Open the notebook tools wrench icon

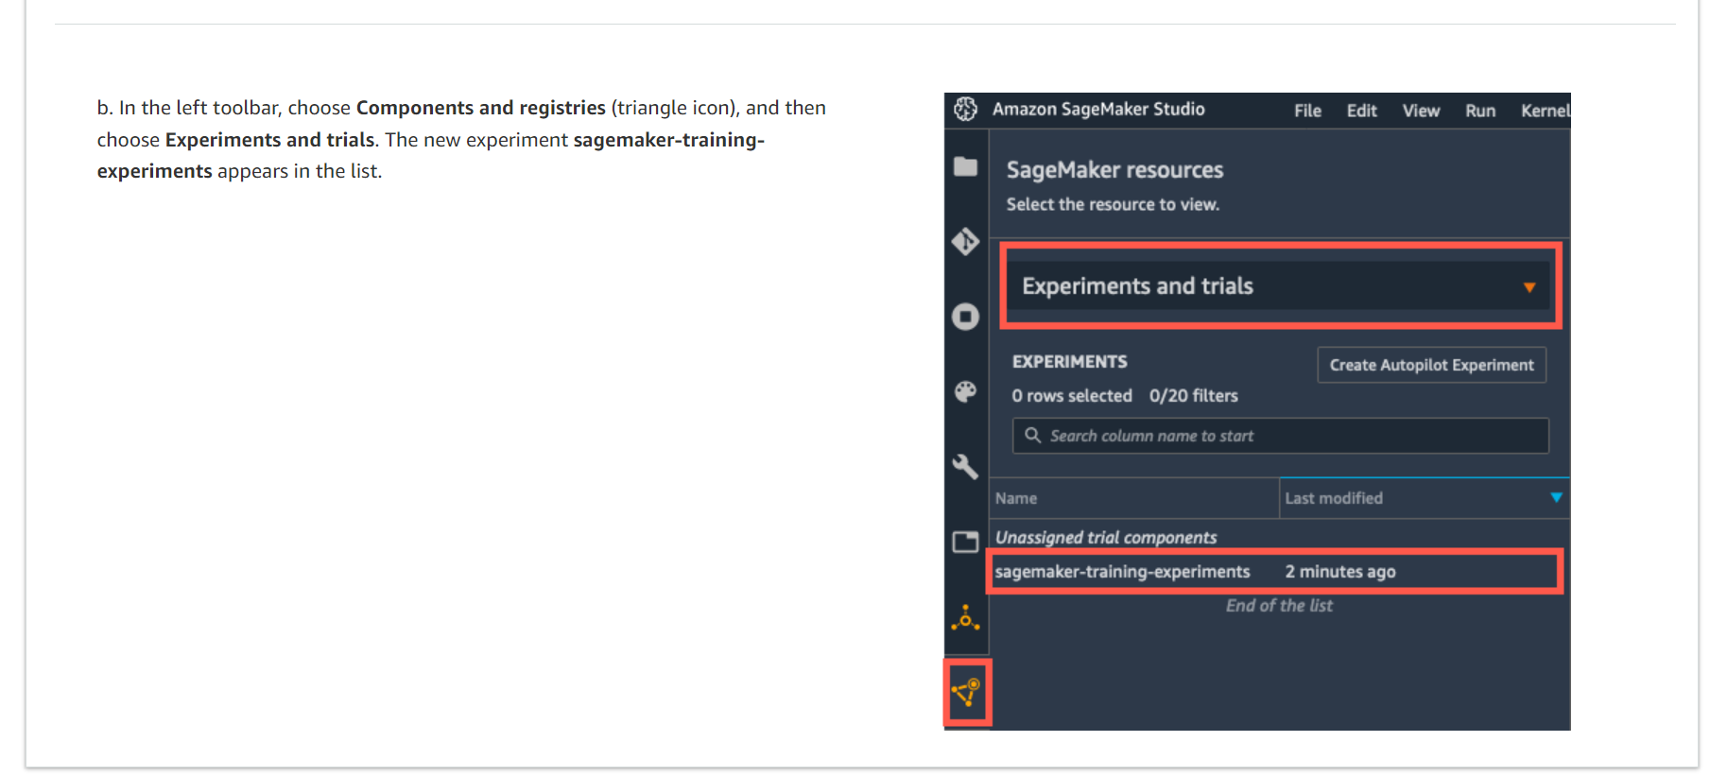[x=965, y=466]
